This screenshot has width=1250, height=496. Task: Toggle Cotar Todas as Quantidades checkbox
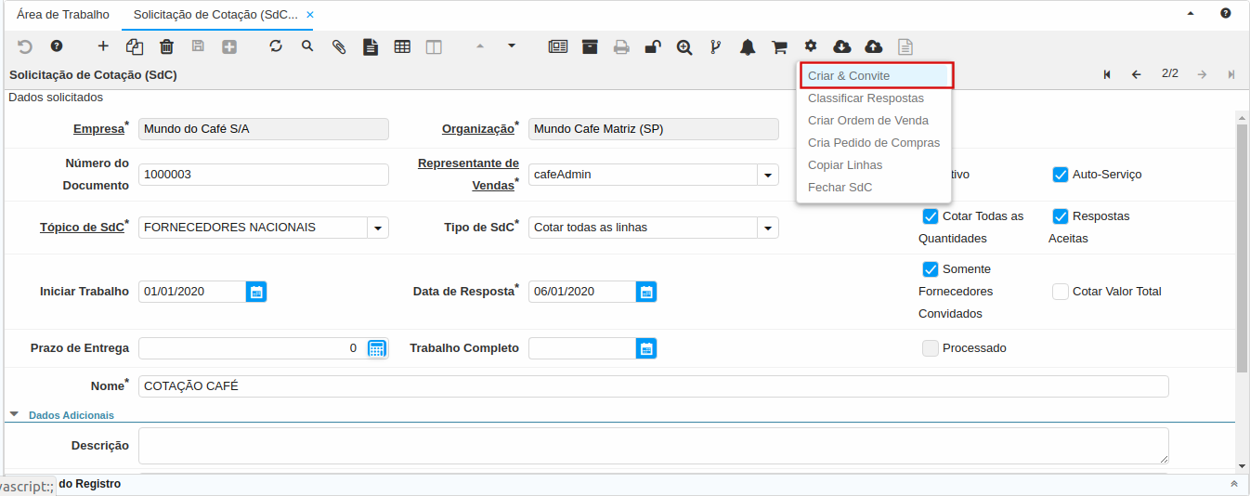tap(931, 216)
